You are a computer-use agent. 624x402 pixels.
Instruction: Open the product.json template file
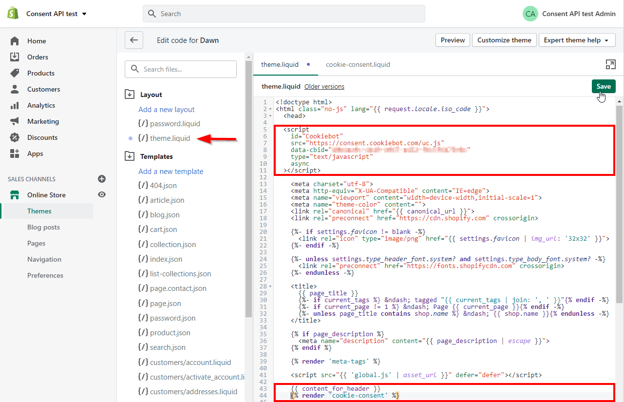[164, 333]
